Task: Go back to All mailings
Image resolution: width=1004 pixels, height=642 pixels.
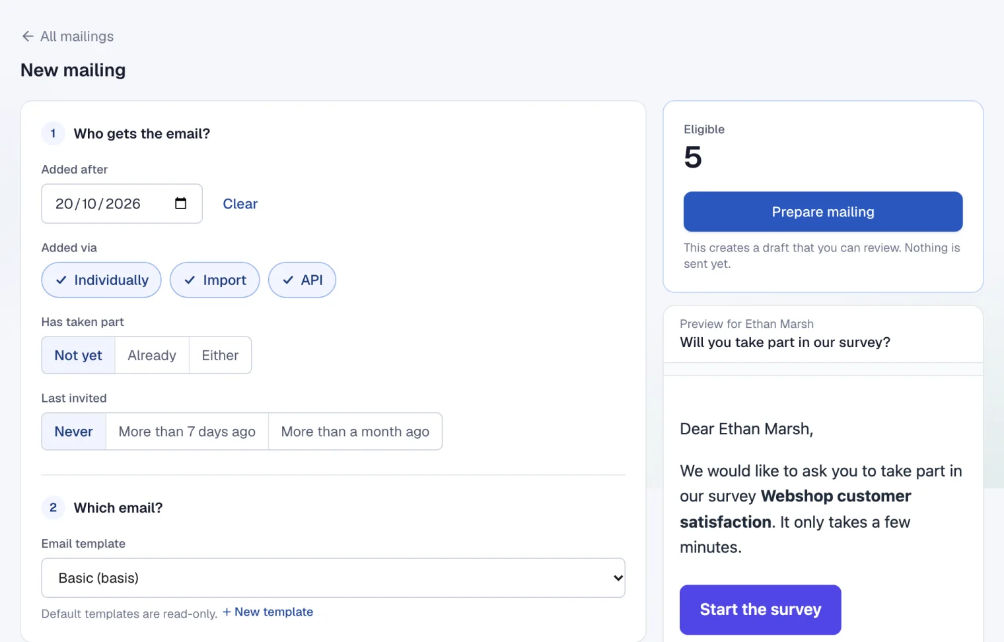Action: point(67,36)
